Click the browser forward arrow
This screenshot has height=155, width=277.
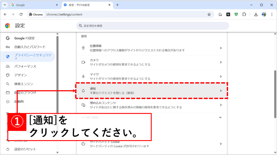(13, 15)
